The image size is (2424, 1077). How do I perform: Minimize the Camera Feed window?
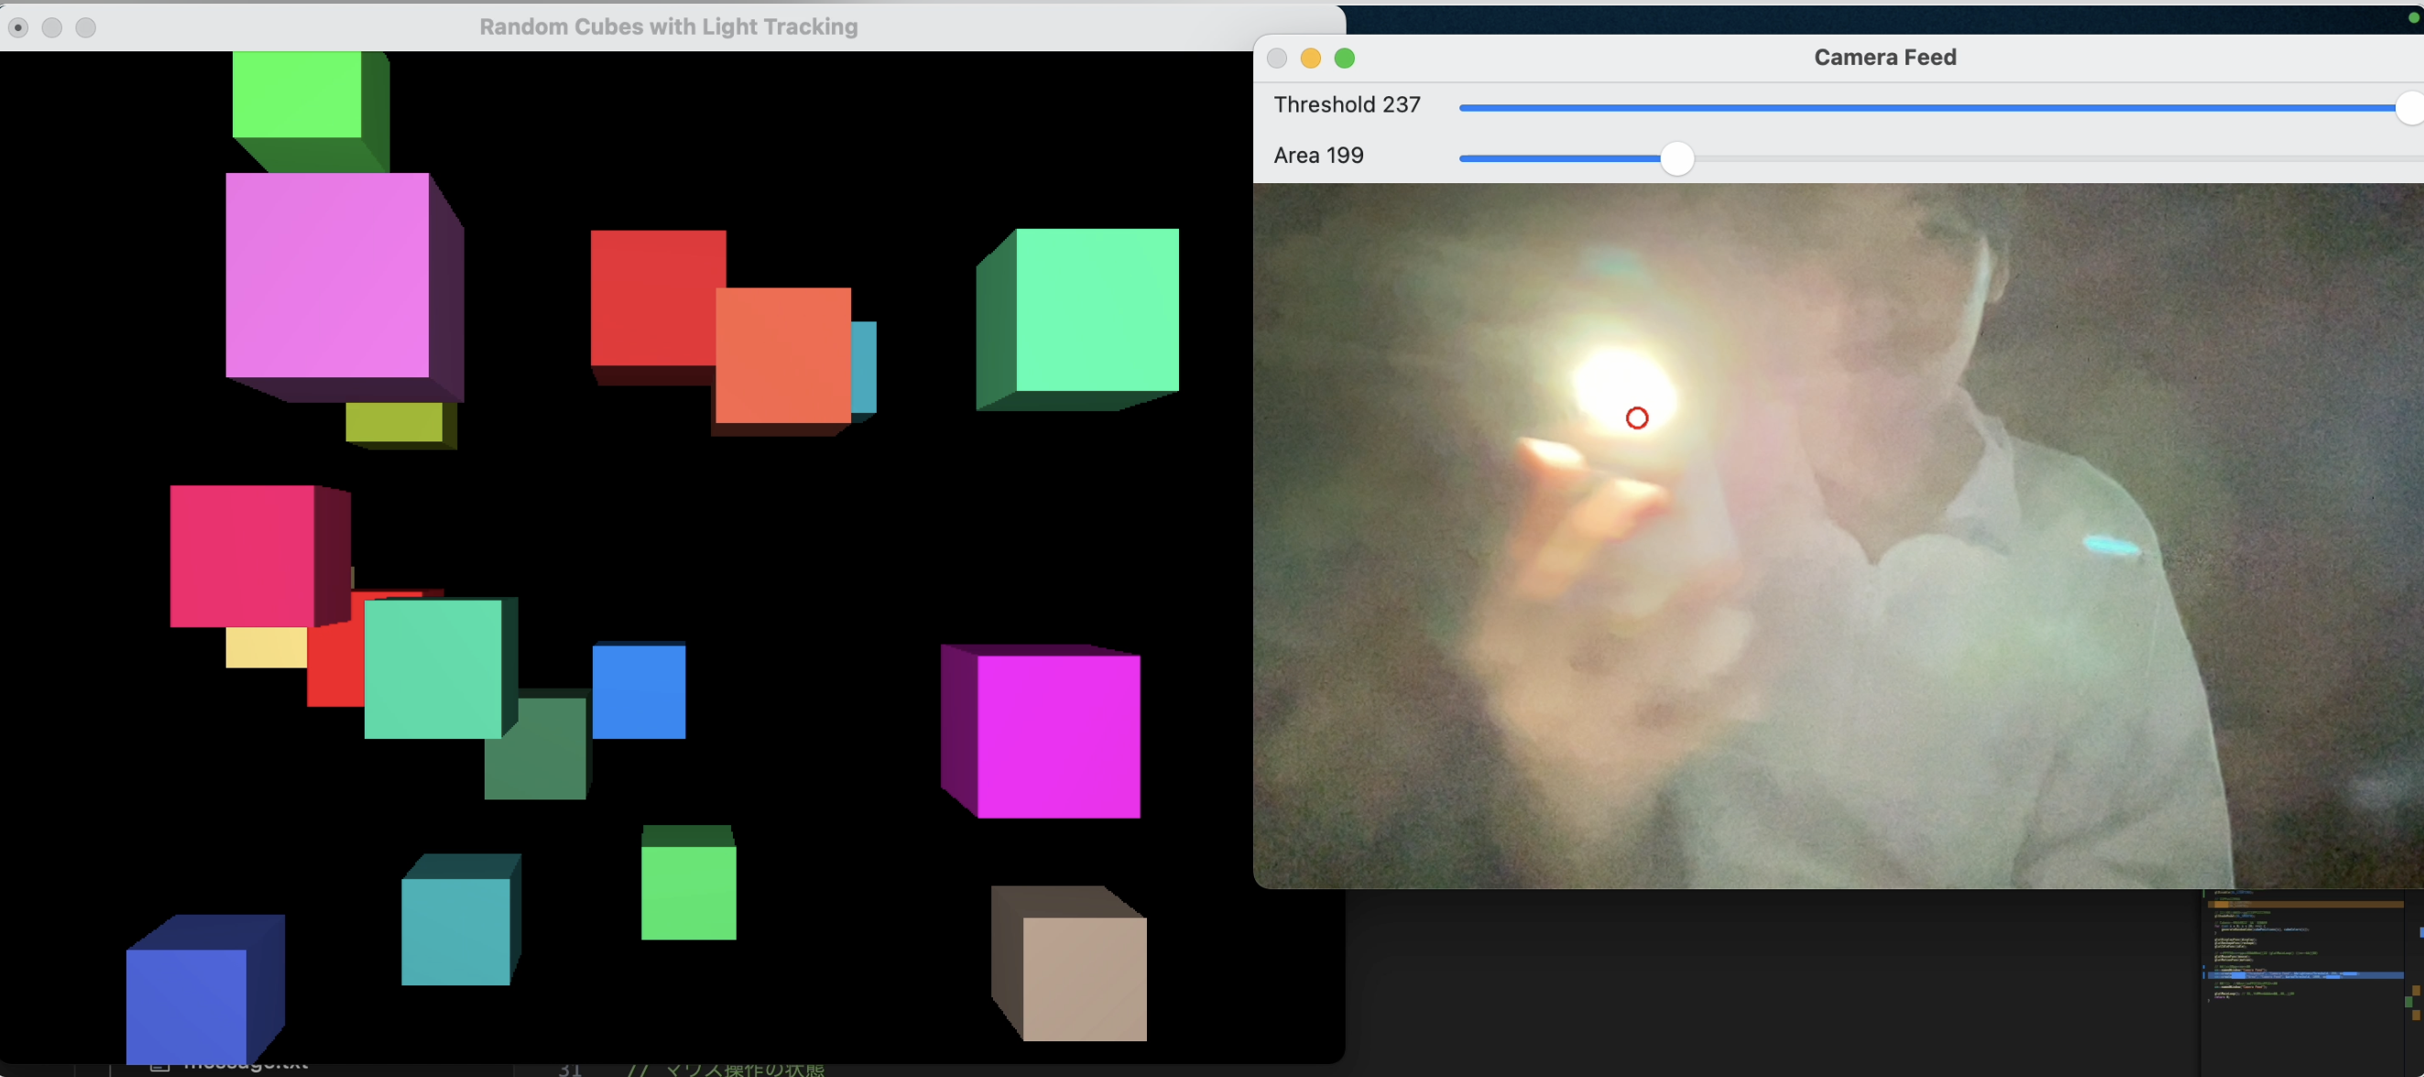[1310, 59]
